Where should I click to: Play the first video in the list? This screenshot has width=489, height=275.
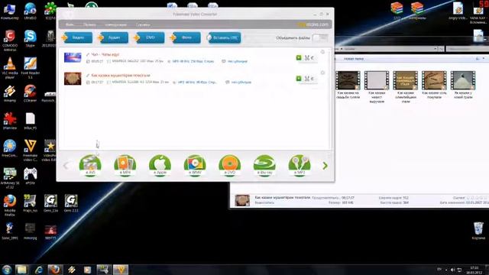tap(299, 58)
